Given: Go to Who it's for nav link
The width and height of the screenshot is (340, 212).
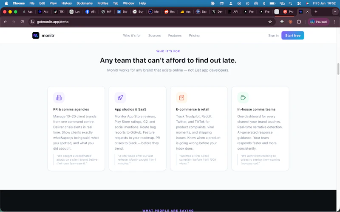Looking at the screenshot, I should (132, 36).
